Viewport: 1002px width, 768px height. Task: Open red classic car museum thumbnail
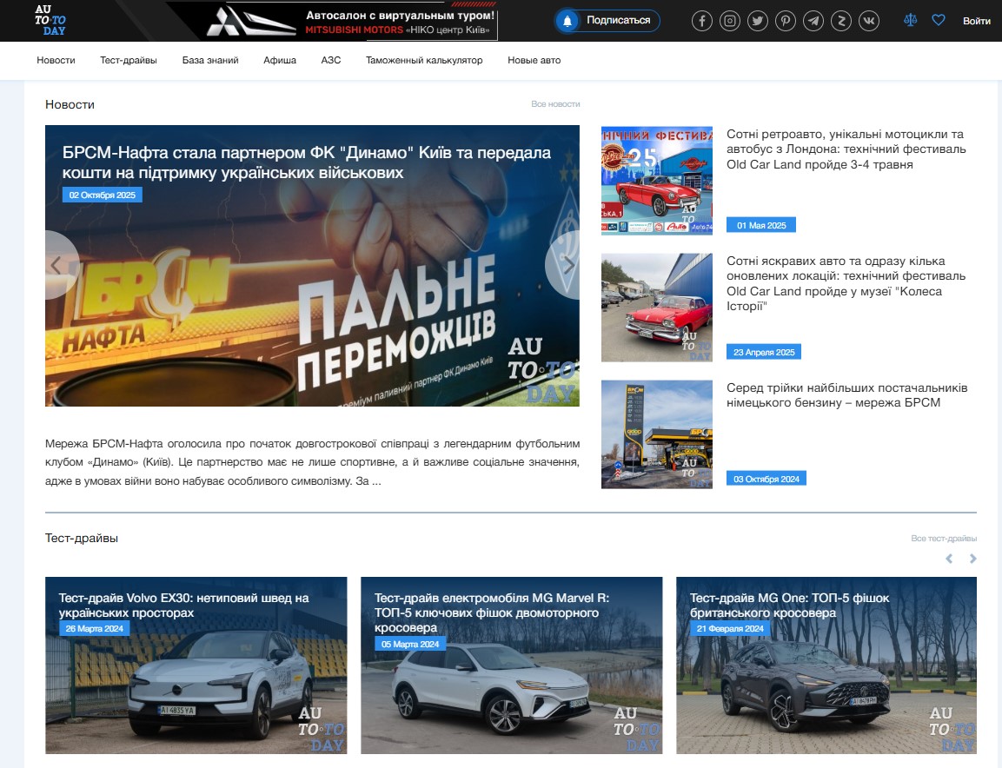[657, 308]
